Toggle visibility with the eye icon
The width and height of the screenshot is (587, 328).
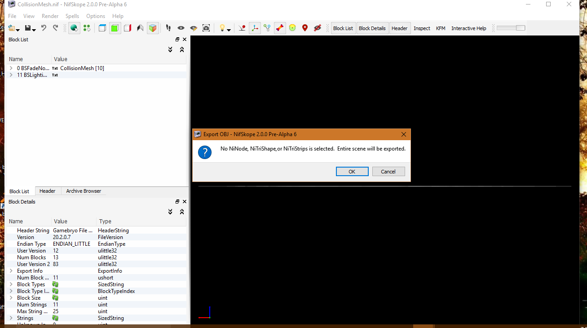(x=181, y=28)
